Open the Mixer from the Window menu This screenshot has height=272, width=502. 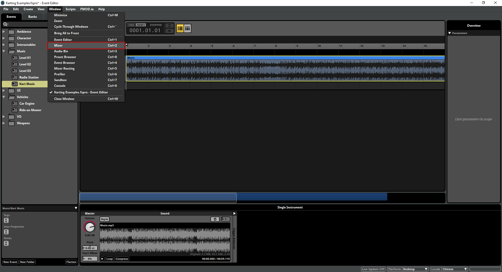(78, 45)
